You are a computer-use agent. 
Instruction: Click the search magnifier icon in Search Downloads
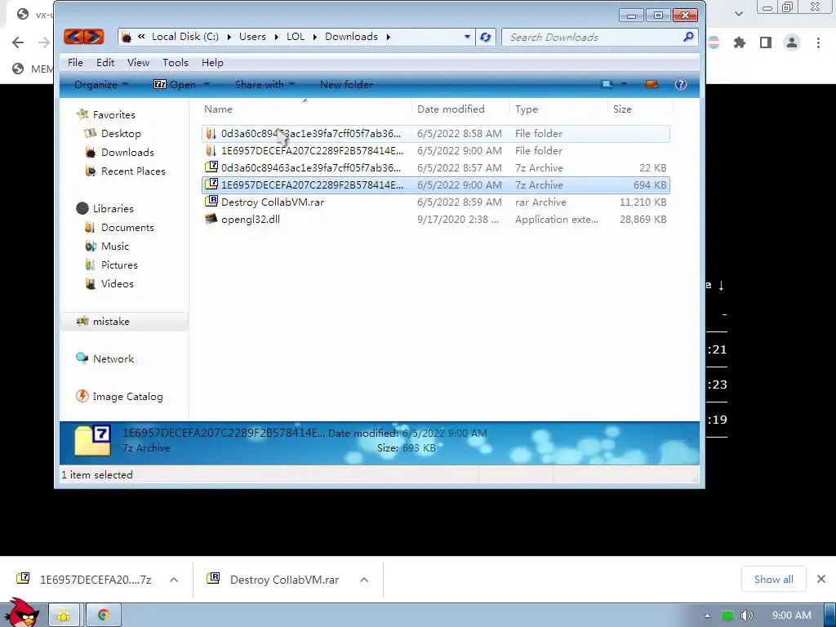[x=688, y=37]
